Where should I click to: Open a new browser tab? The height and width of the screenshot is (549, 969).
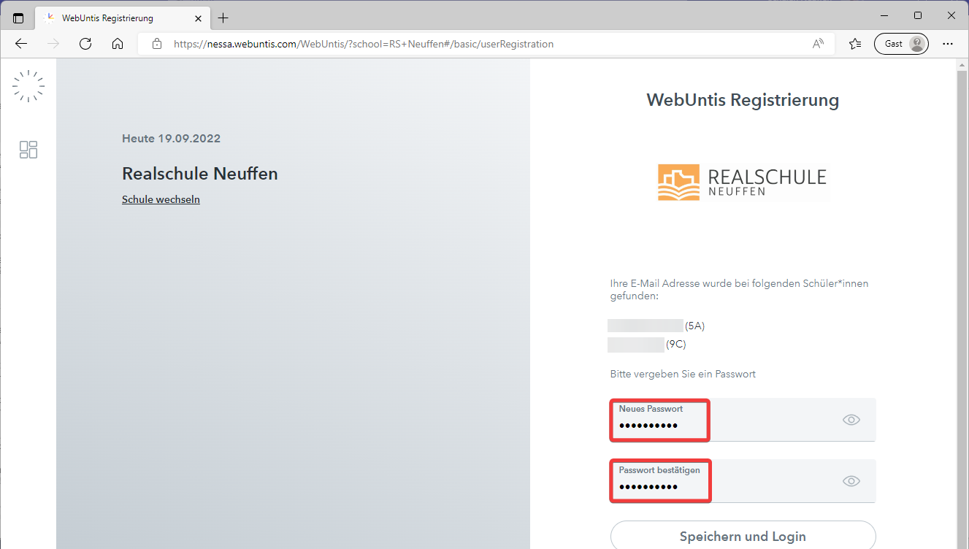(x=223, y=18)
